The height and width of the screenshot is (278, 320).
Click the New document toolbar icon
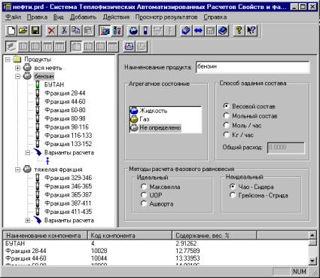[11, 31]
